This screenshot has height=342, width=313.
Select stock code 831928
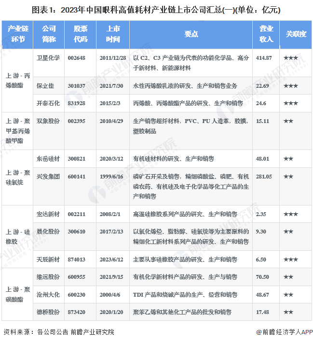coord(76,103)
